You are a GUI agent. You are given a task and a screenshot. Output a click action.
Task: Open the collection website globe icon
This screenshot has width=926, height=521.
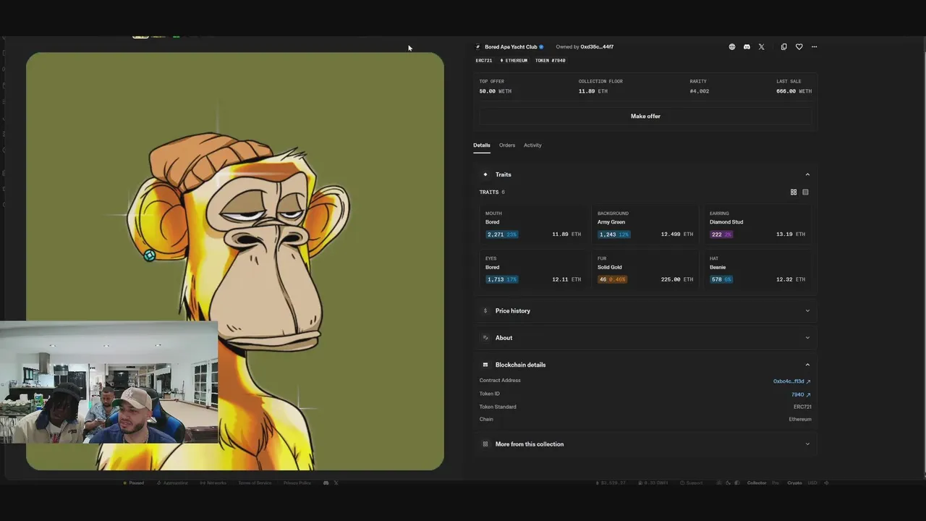[x=732, y=47]
